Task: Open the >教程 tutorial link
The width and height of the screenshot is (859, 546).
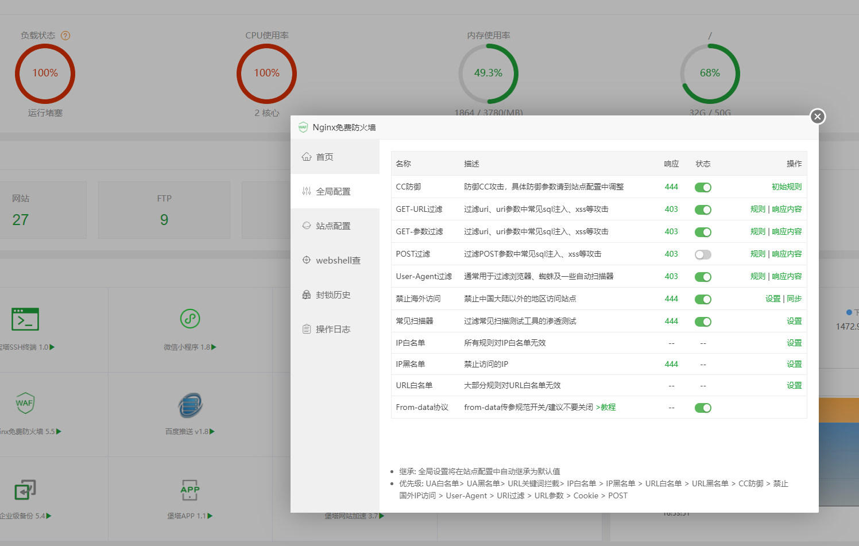Action: [x=607, y=407]
